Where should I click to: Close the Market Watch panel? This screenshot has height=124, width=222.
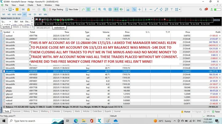click(32, 18)
